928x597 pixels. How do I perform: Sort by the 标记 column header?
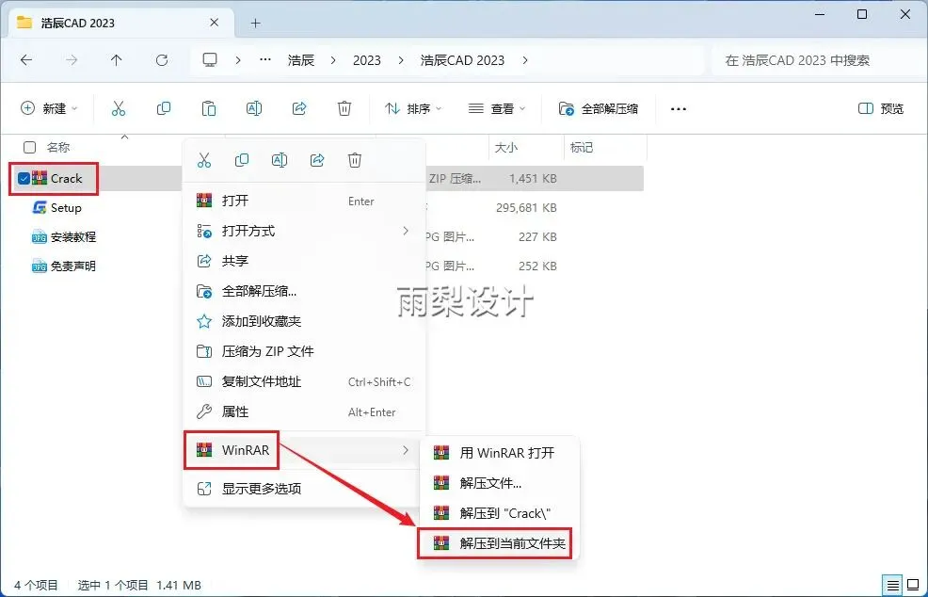(582, 148)
